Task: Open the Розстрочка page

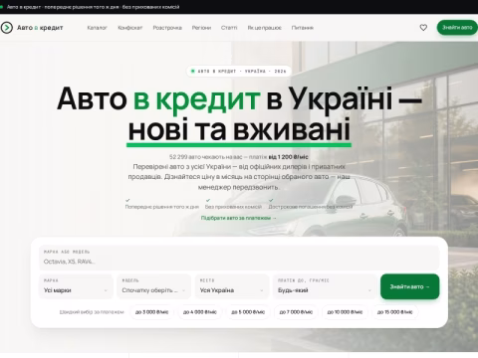Action: coord(167,28)
